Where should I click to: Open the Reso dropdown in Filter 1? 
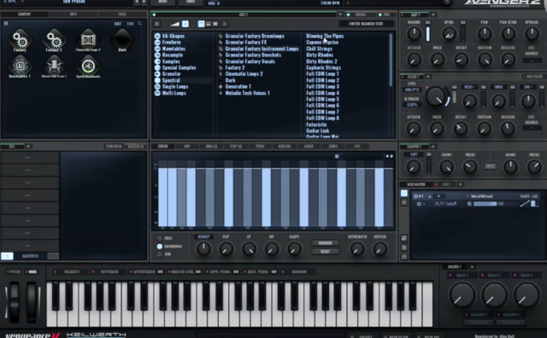pos(469,87)
